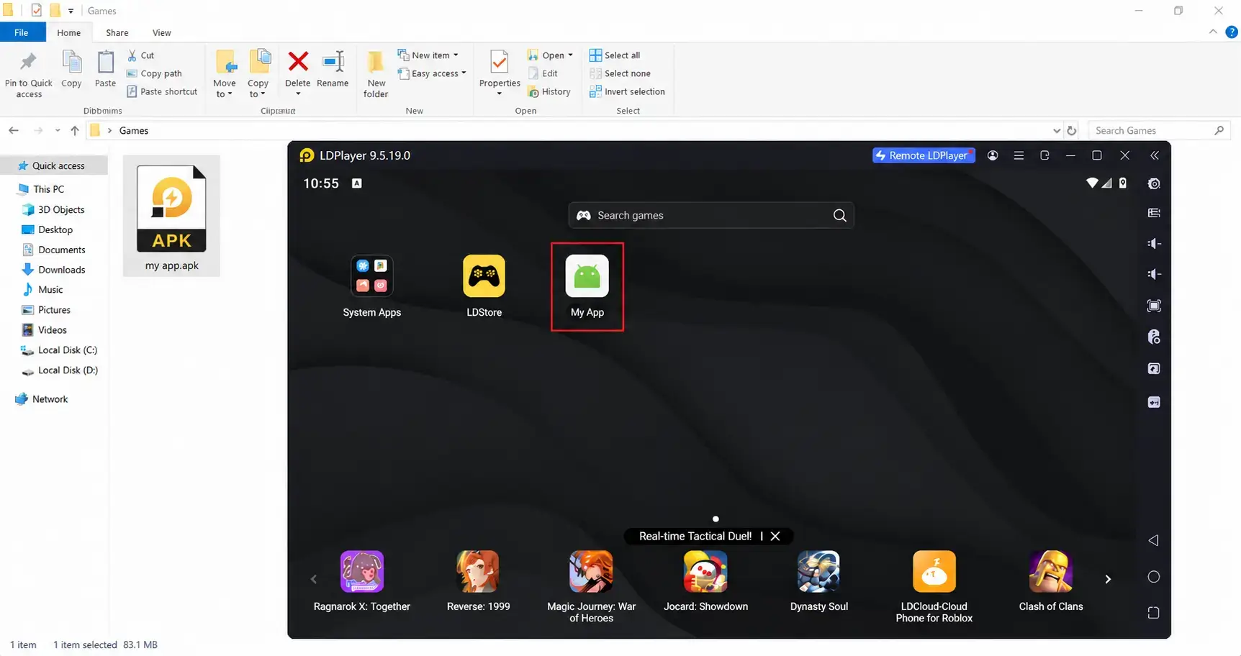Refresh the Games folder view

1072,130
